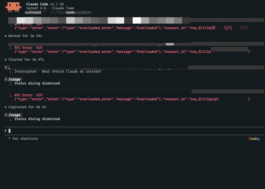Click the first "/usage" command above Cogitated line
265x189 pixels.
point(14,79)
